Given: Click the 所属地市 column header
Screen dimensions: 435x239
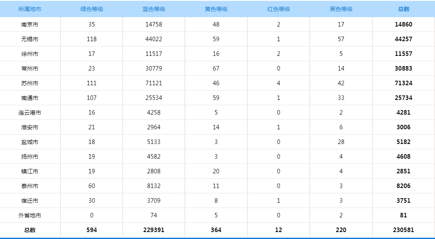Looking at the screenshot, I should [30, 9].
